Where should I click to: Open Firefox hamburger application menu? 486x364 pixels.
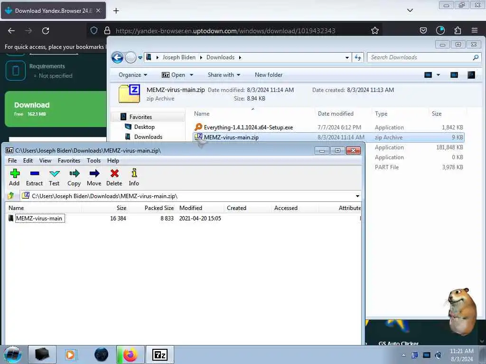[475, 30]
